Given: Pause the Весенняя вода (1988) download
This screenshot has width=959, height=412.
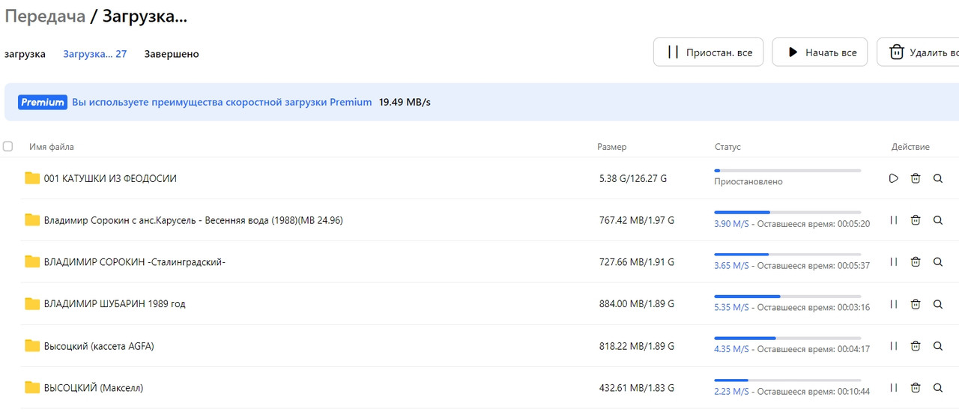Looking at the screenshot, I should pos(893,220).
